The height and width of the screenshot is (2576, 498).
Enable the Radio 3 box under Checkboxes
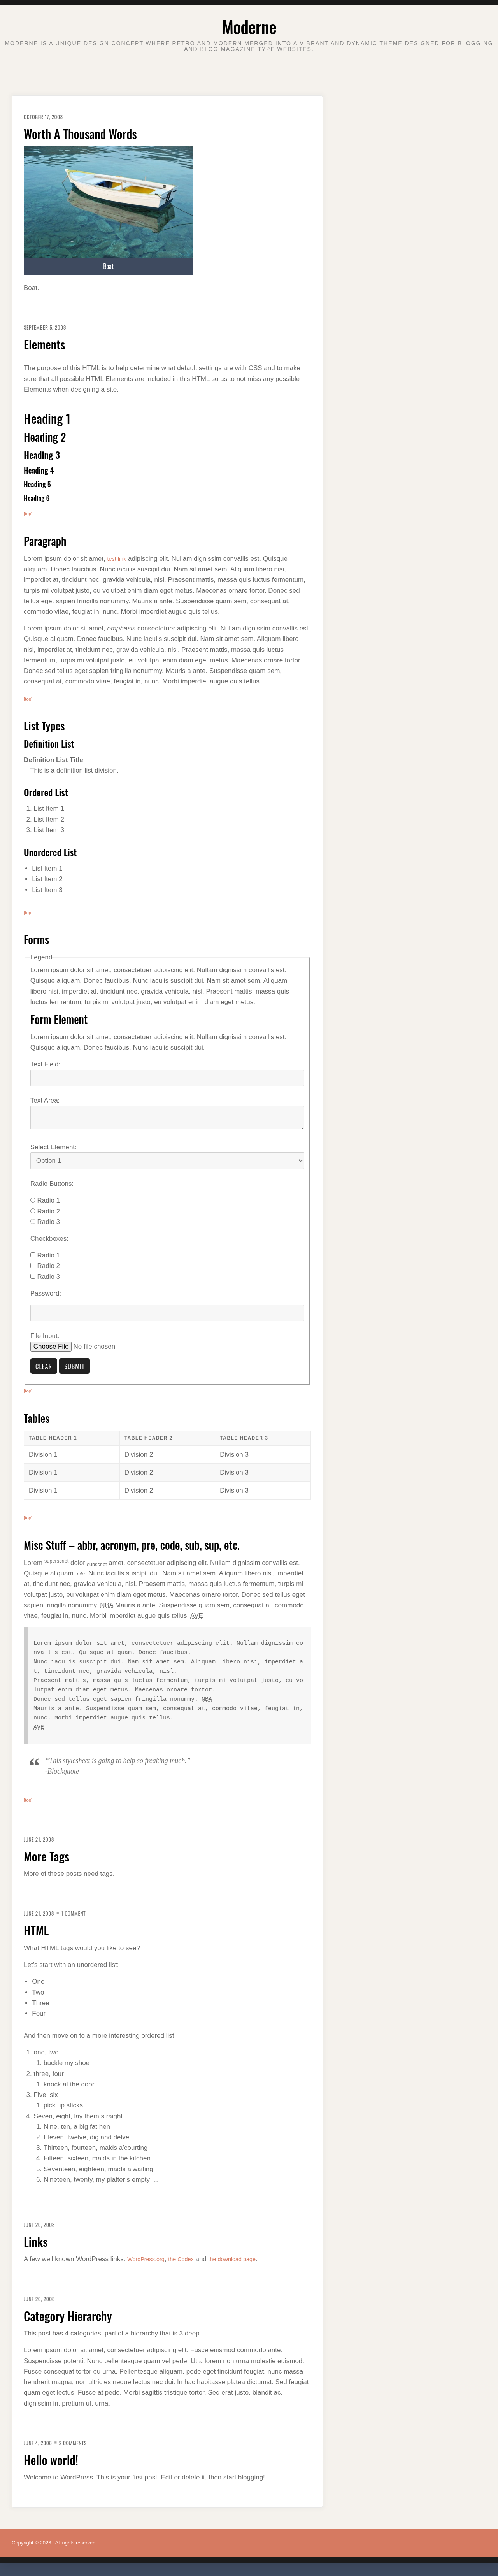pos(33,1276)
